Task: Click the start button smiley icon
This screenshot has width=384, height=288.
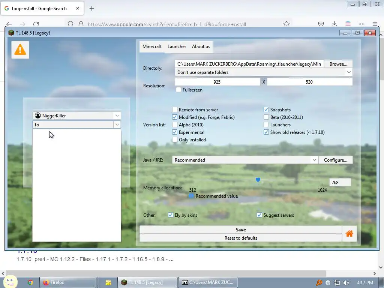Action: point(10,282)
